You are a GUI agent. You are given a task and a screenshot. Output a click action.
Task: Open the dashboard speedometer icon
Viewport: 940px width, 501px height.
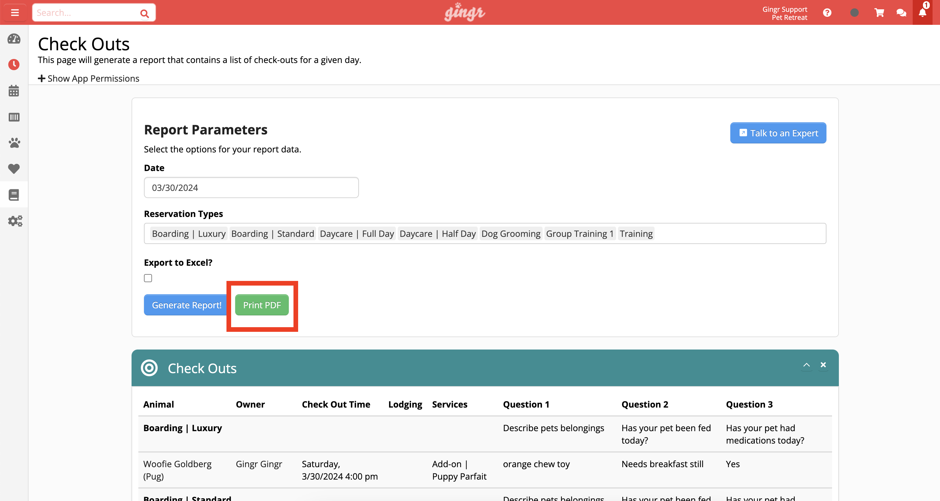coord(14,39)
